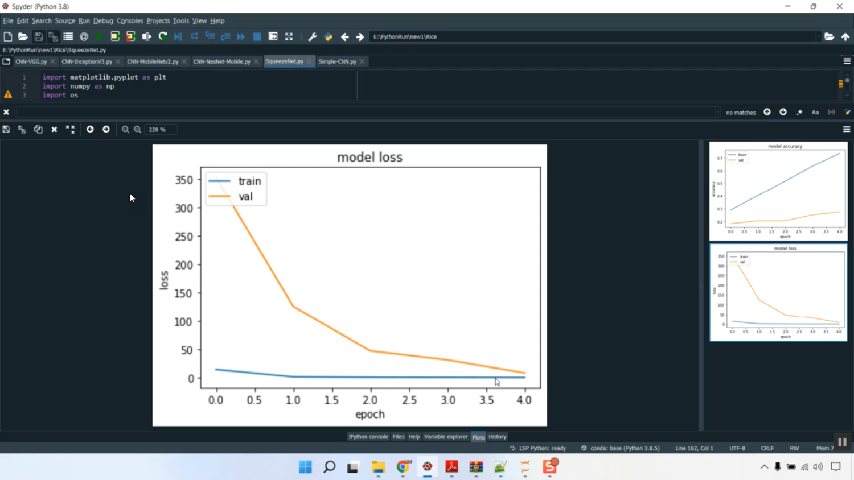Image resolution: width=854 pixels, height=480 pixels.
Task: Open the Variable explorer pane
Action: pyautogui.click(x=446, y=436)
